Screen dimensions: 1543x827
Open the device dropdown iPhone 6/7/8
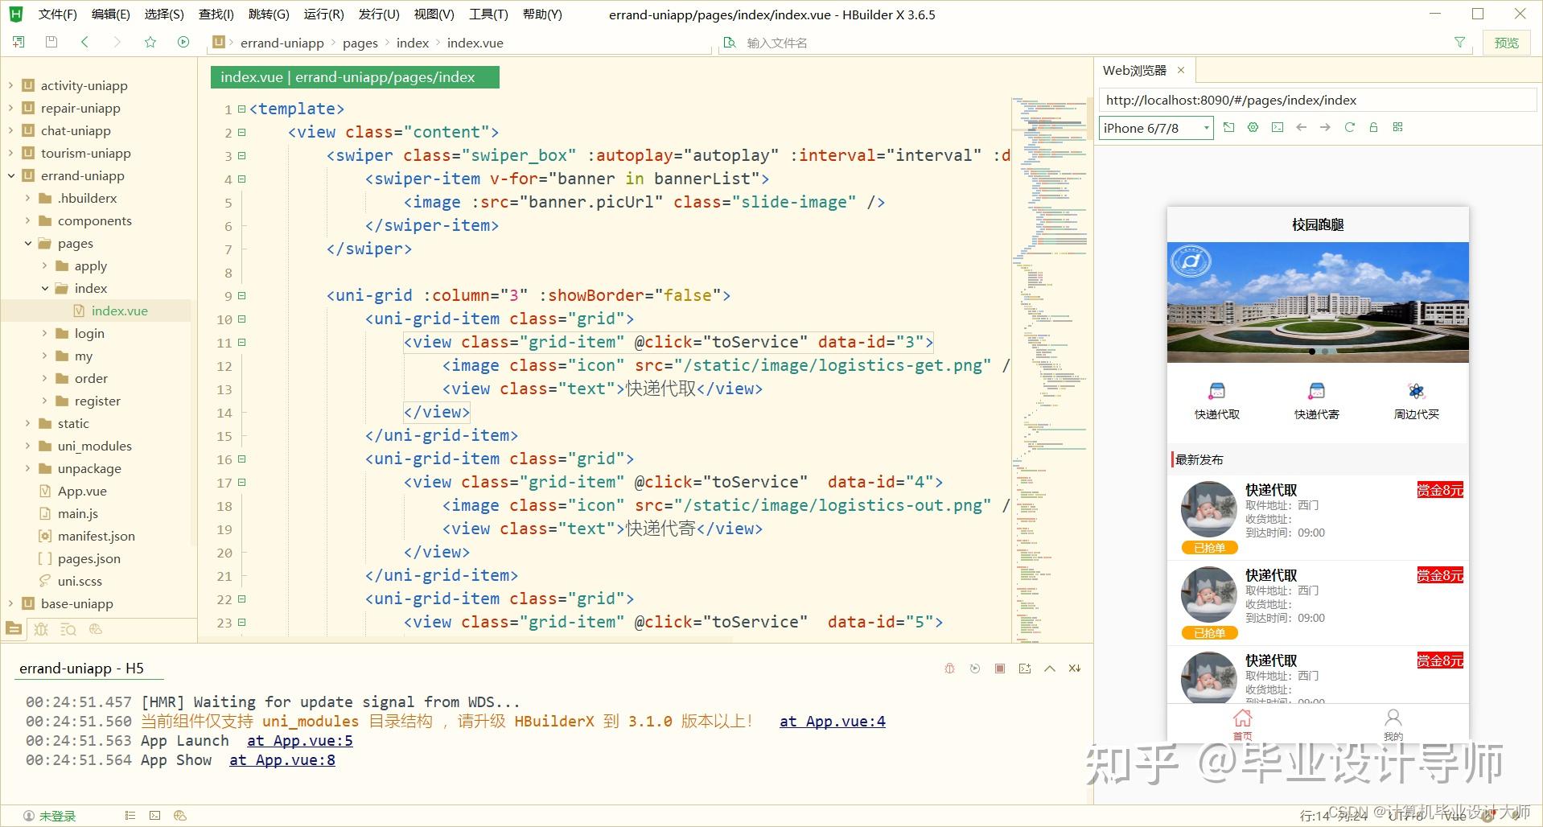(1156, 128)
